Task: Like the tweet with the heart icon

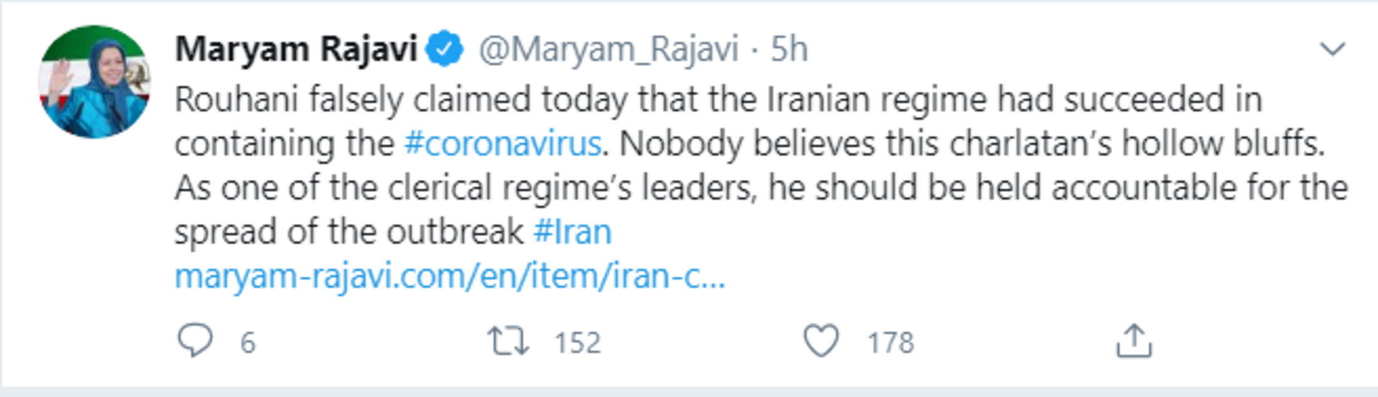Action: click(821, 341)
